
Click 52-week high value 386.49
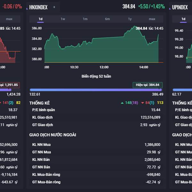158,94
